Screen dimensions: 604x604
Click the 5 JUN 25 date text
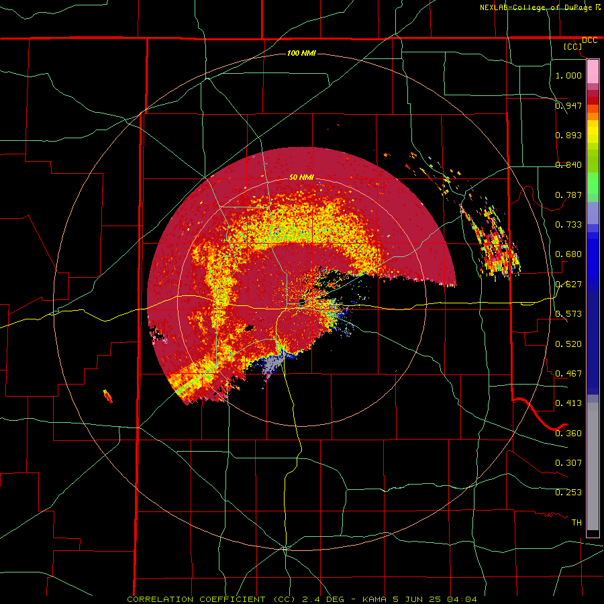[417, 599]
